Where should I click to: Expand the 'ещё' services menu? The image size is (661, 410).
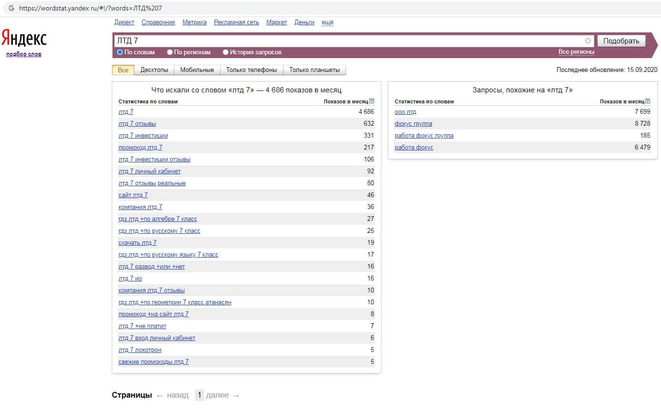click(327, 22)
